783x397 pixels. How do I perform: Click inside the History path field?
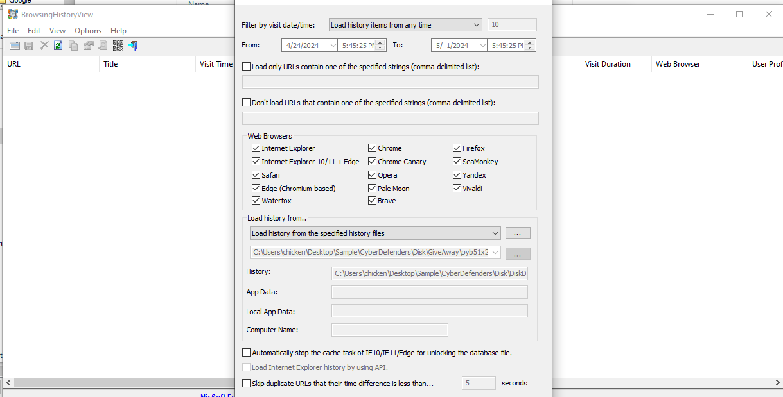(429, 273)
